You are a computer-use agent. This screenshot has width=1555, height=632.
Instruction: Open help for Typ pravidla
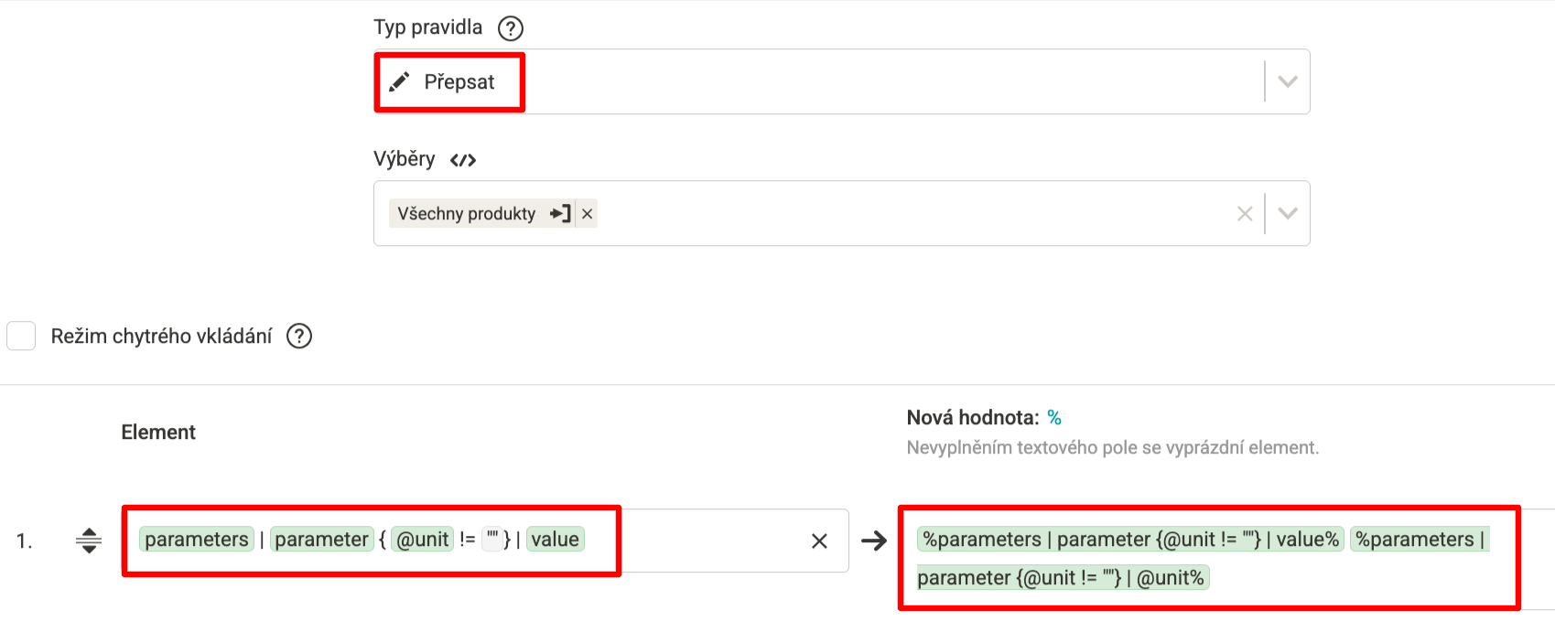511,28
